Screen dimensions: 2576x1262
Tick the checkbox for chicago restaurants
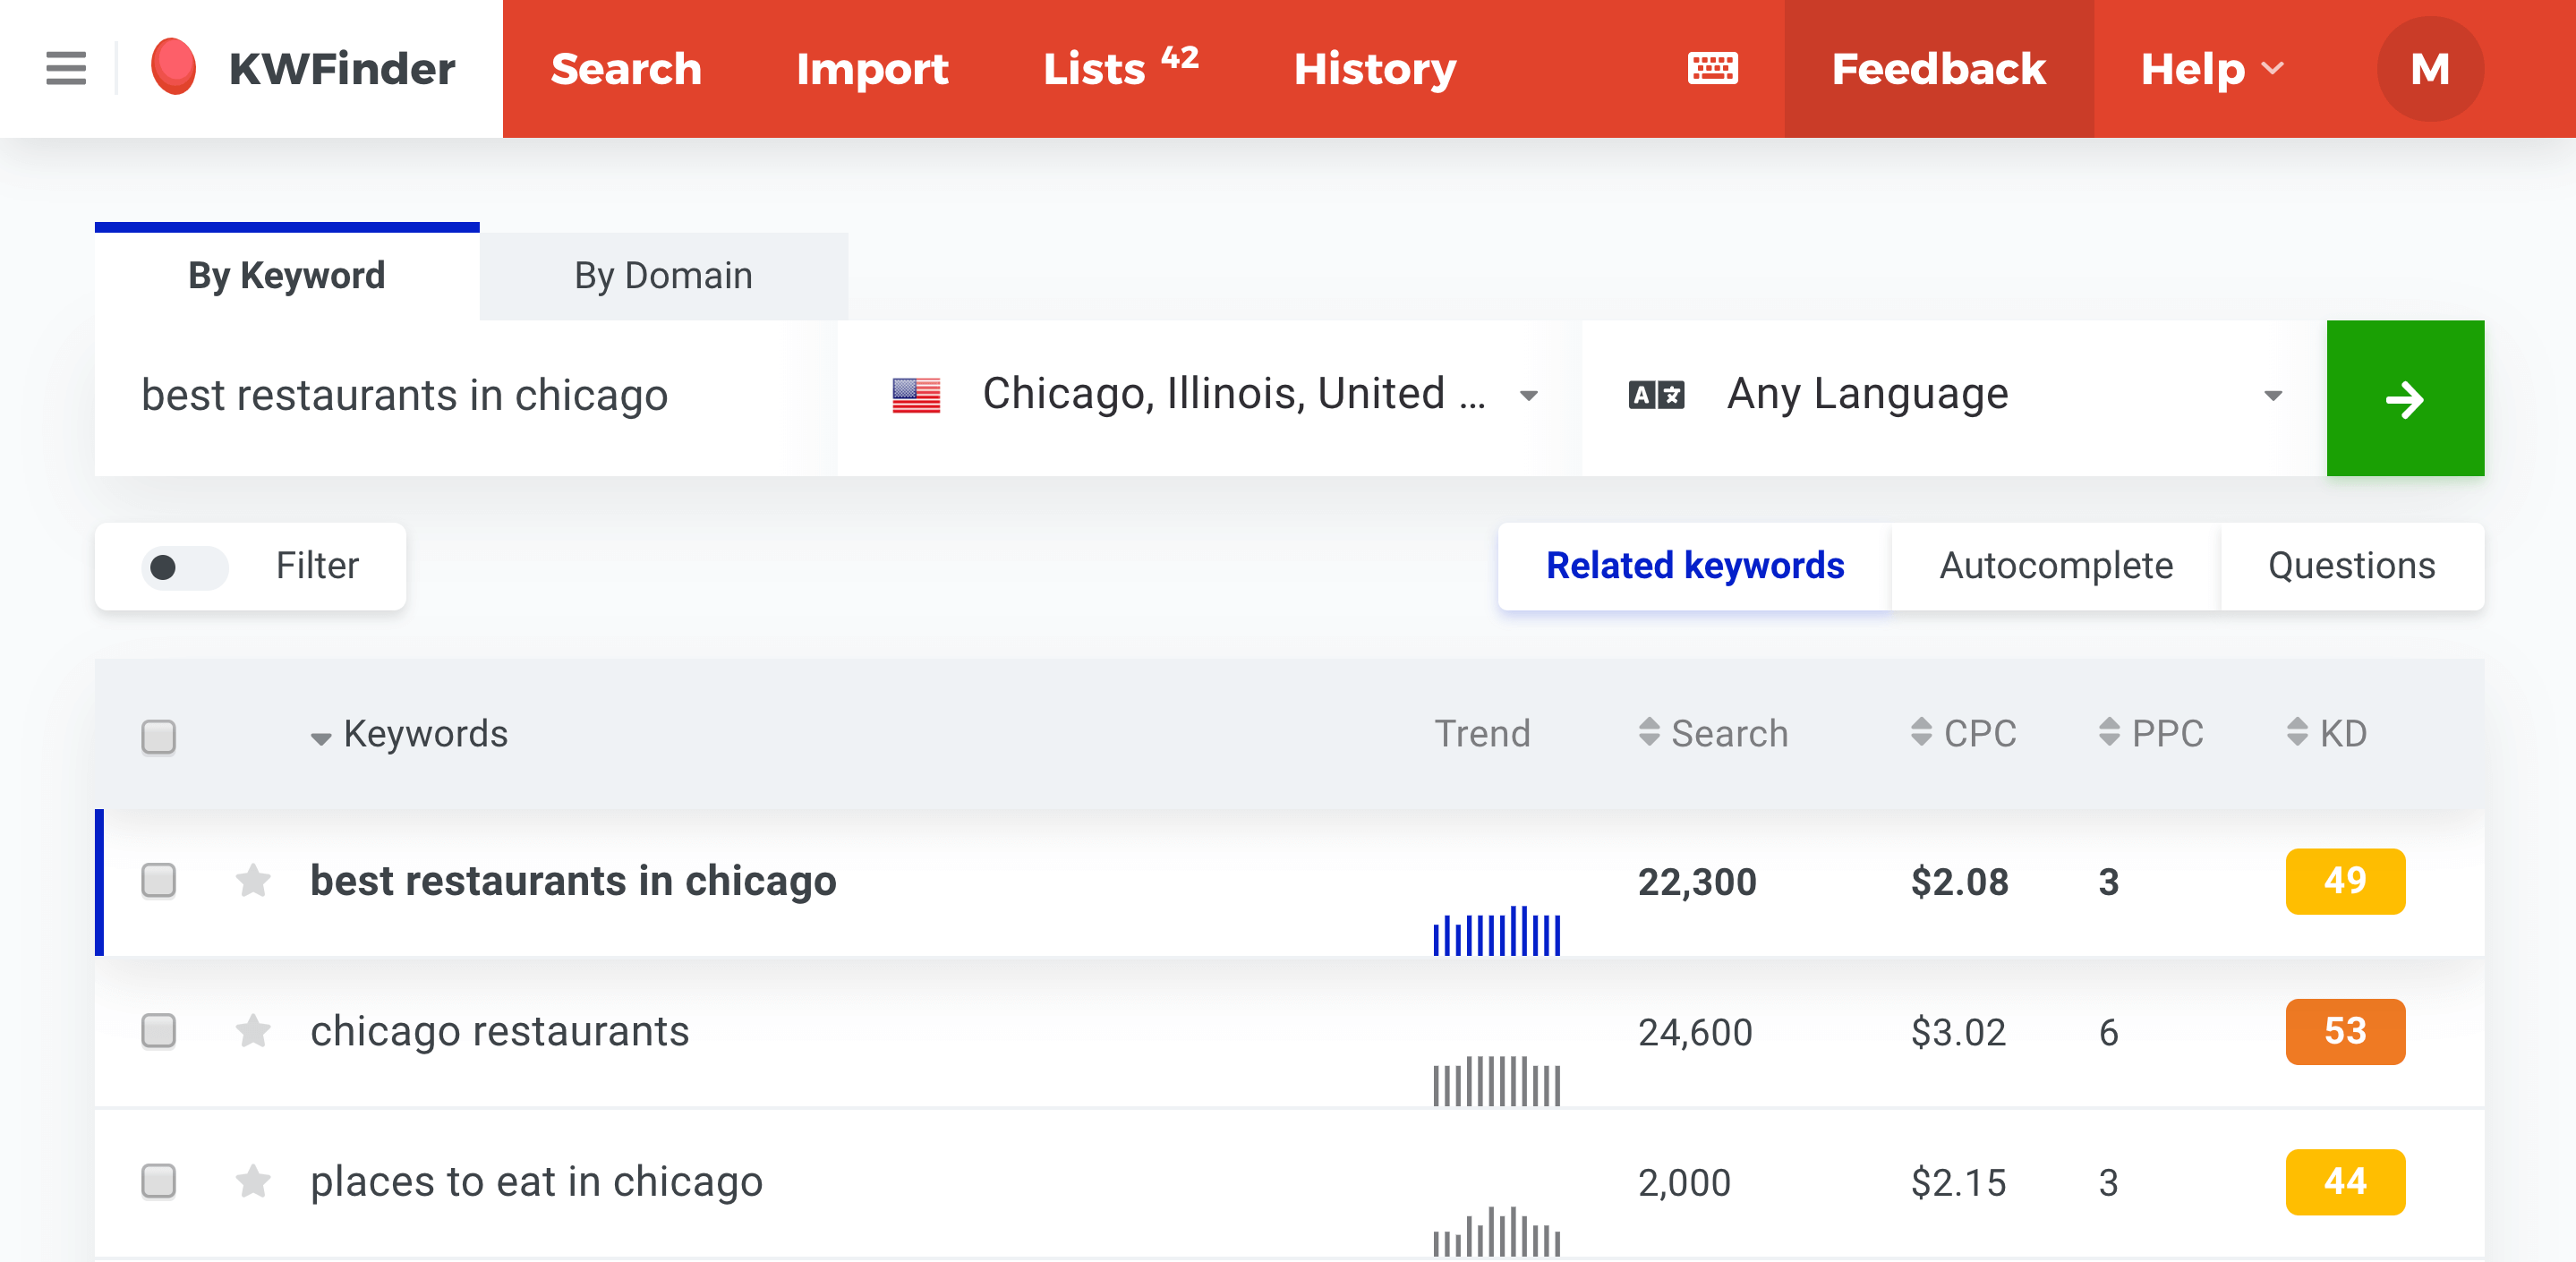tap(158, 1031)
